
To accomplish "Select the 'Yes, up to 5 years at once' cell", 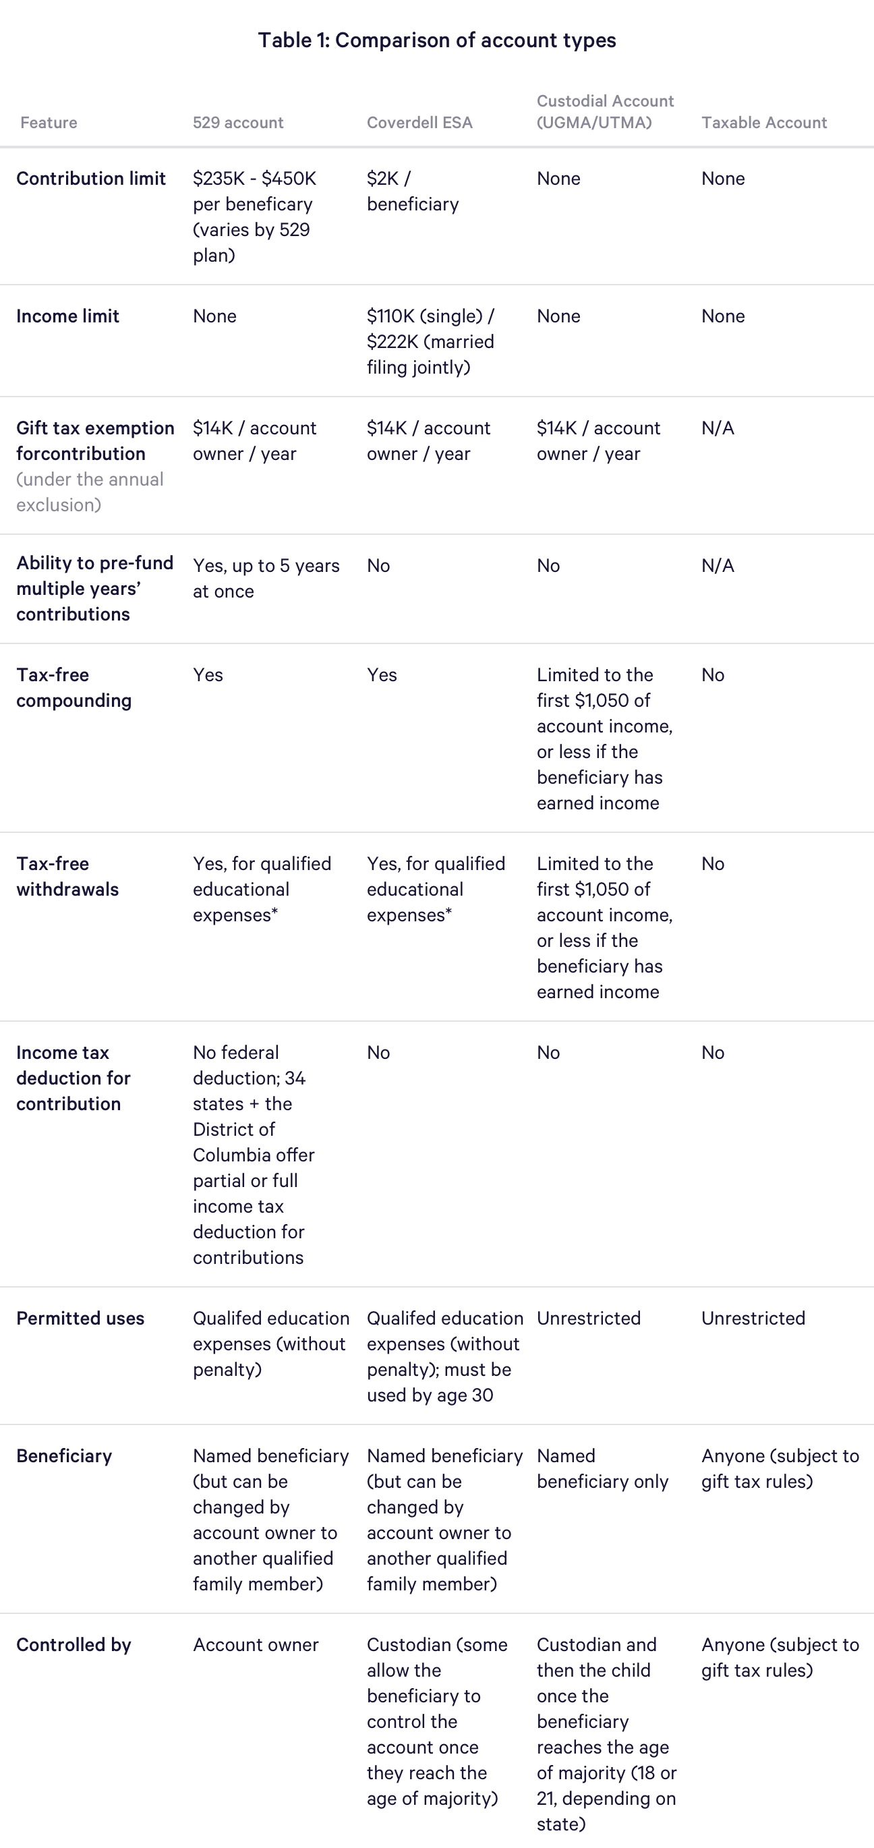I will point(266,578).
